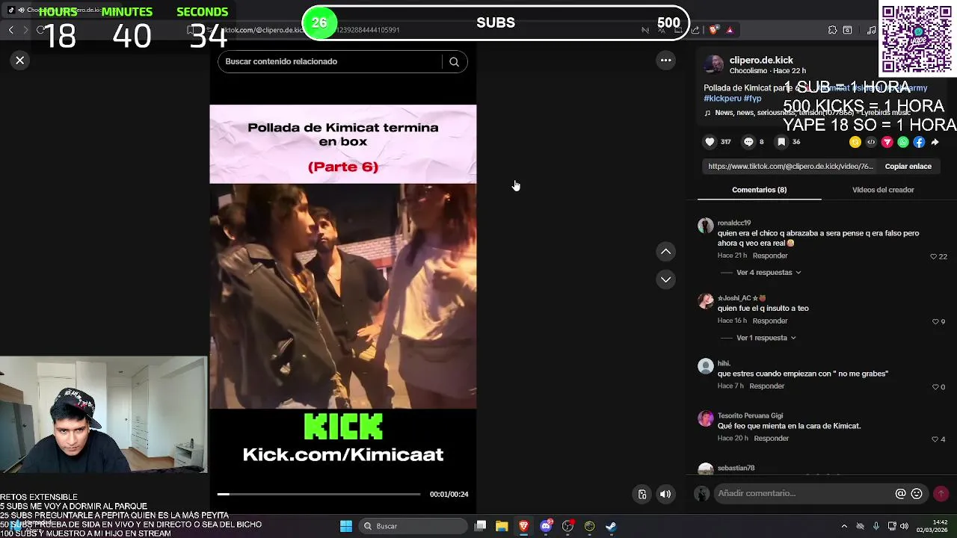This screenshot has height=538, width=957.
Task: Open comments via the speech bubble icon
Action: click(748, 142)
